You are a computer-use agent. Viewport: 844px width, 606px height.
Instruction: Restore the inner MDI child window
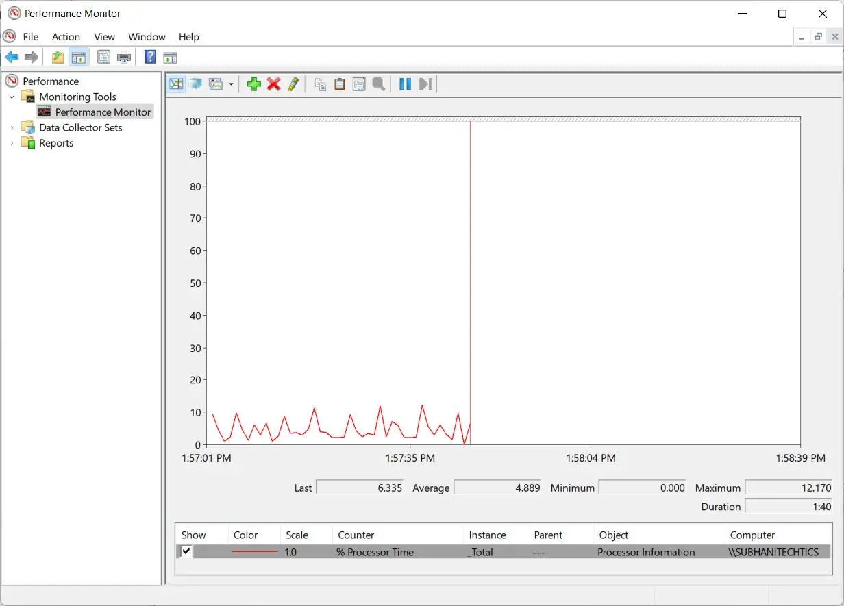click(818, 37)
